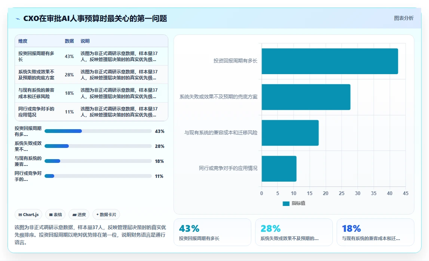Click the 18% value in the table
This screenshot has width=429, height=261.
(69, 93)
